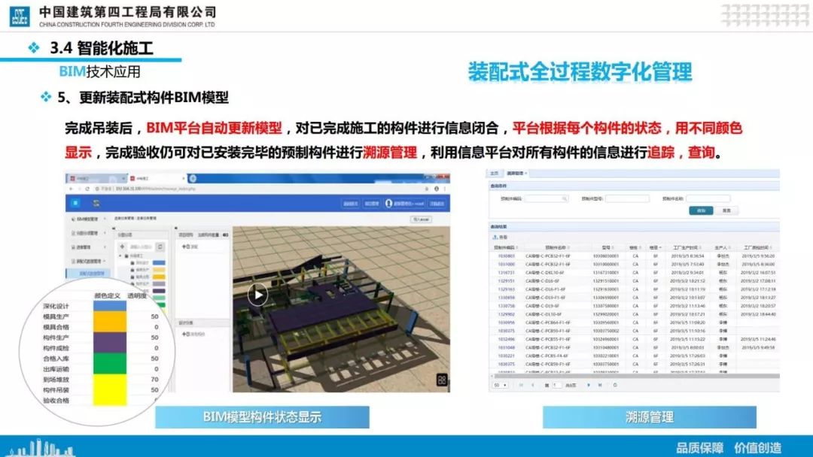This screenshot has height=457, width=813.
Task: Collapse the root tree node arrow
Action: 120,256
